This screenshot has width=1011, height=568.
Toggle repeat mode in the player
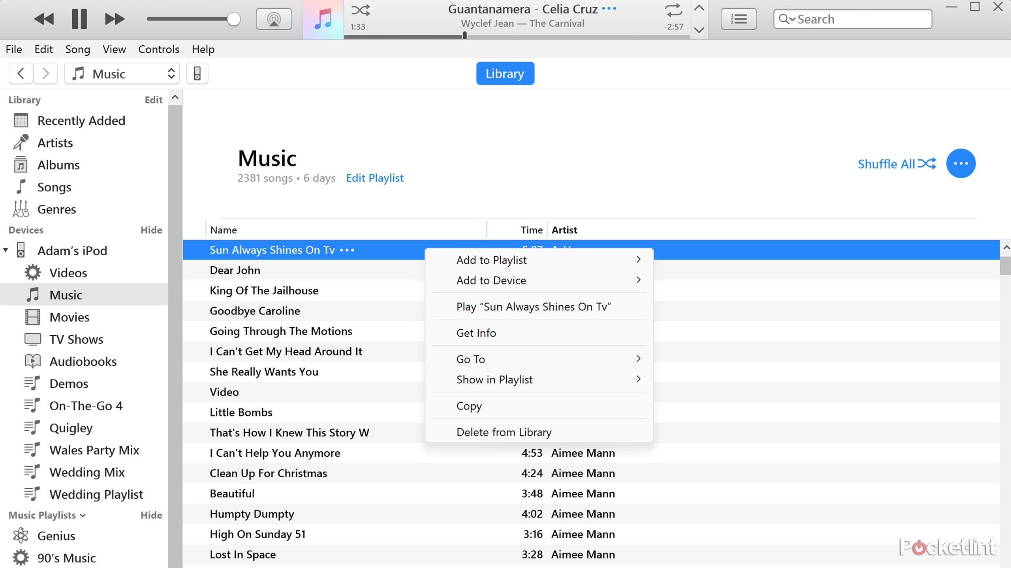click(x=673, y=10)
